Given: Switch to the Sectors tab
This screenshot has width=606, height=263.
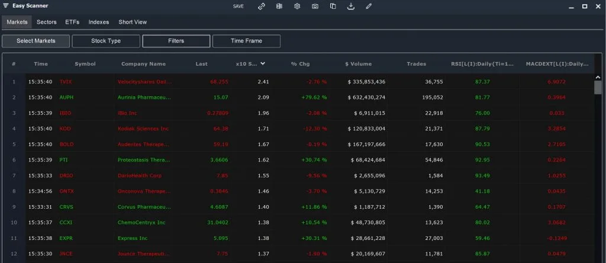Looking at the screenshot, I should [x=46, y=22].
